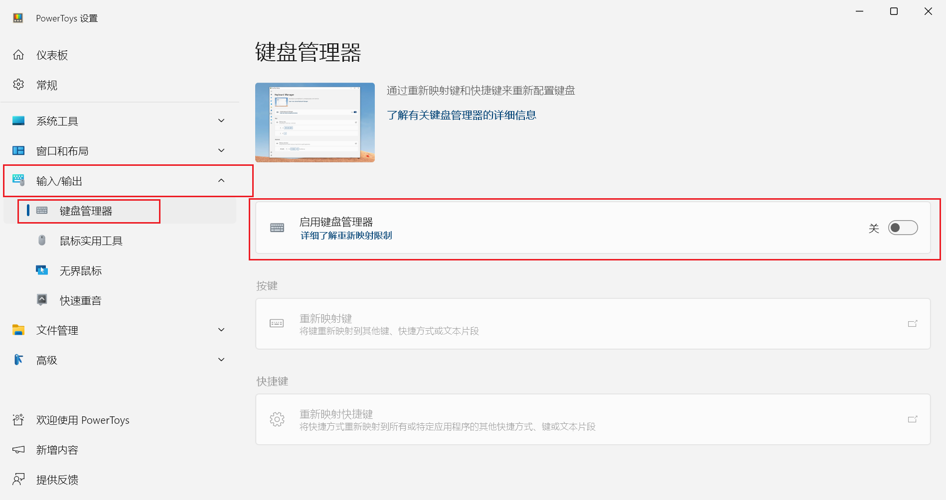Open 仪表板 in the sidebar
The height and width of the screenshot is (500, 946).
120,55
